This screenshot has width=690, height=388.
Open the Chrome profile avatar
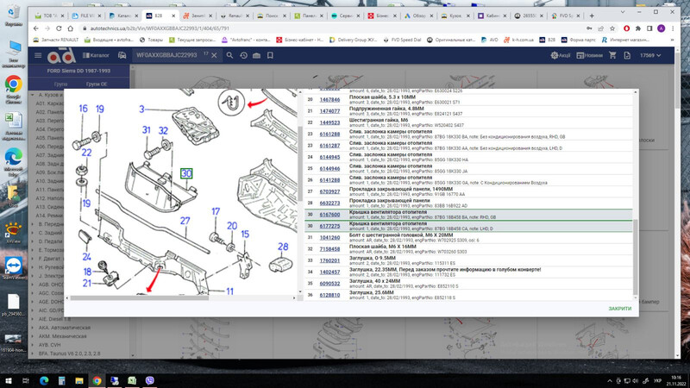tap(661, 28)
